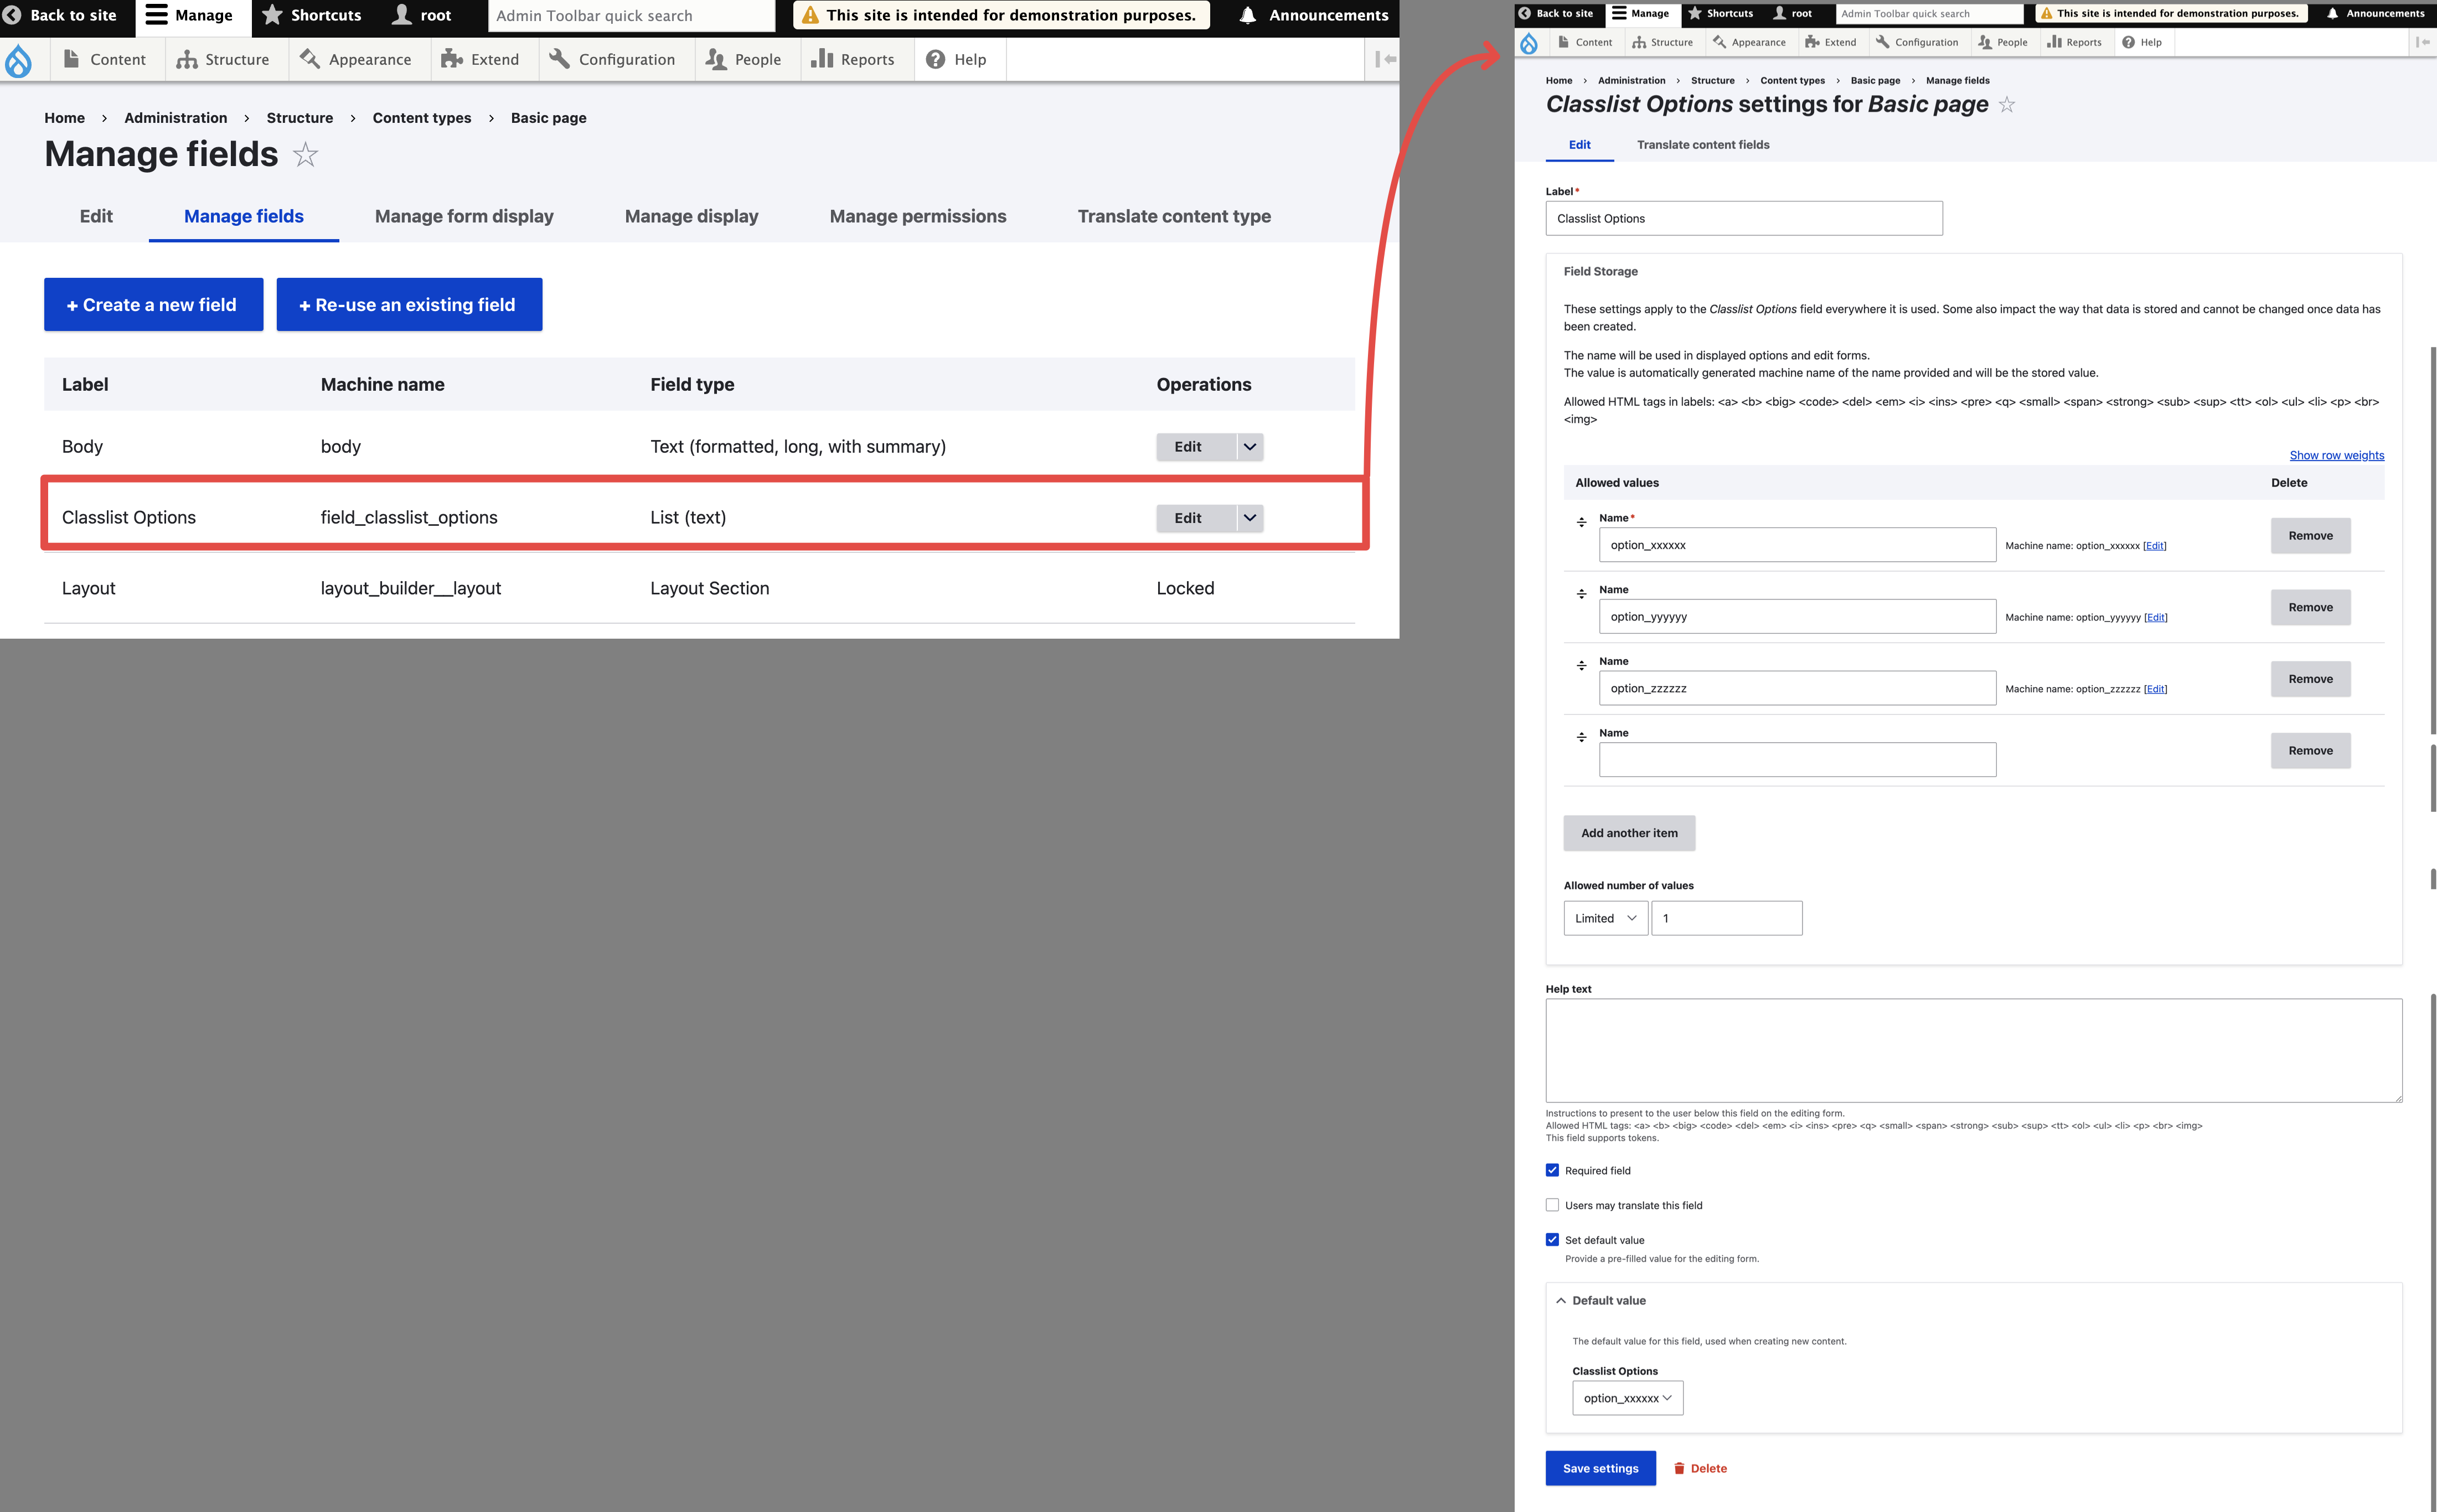Open Extend puzzle icon in left admin menu

(452, 60)
